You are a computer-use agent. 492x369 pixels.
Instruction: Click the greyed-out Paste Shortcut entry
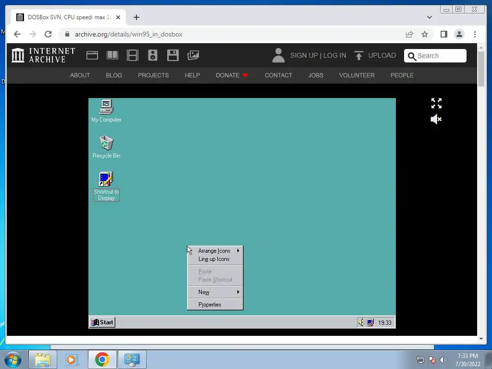[215, 280]
